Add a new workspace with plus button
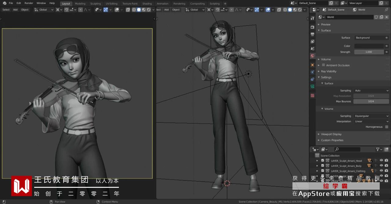The width and height of the screenshot is (391, 204). pos(225,4)
